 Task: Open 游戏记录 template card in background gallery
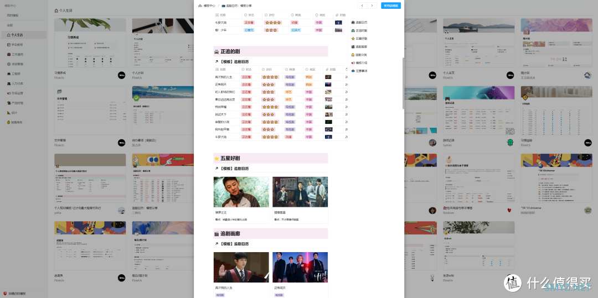pos(478,111)
